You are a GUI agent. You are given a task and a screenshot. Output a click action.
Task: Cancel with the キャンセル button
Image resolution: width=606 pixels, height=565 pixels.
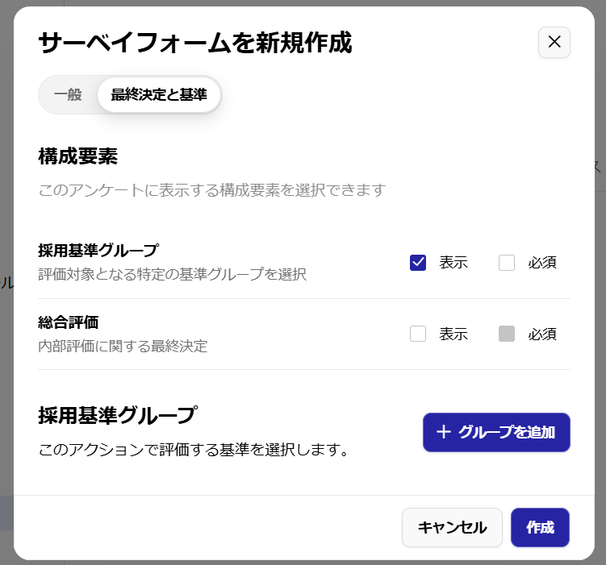click(x=452, y=527)
